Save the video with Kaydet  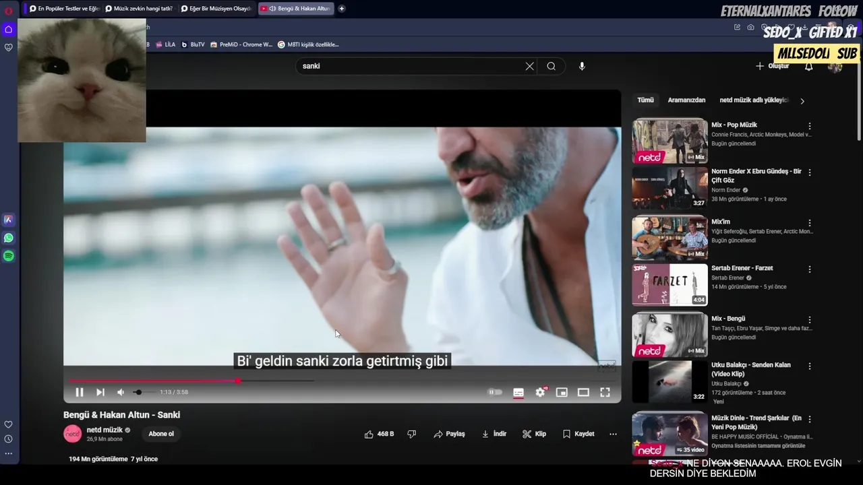tap(578, 434)
